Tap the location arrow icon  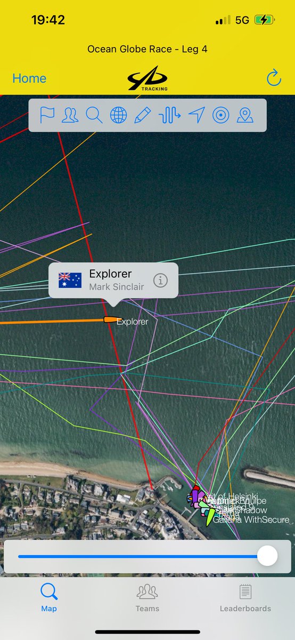pyautogui.click(x=196, y=115)
